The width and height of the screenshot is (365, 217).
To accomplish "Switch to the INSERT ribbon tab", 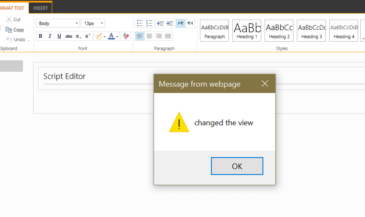I will pyautogui.click(x=41, y=8).
